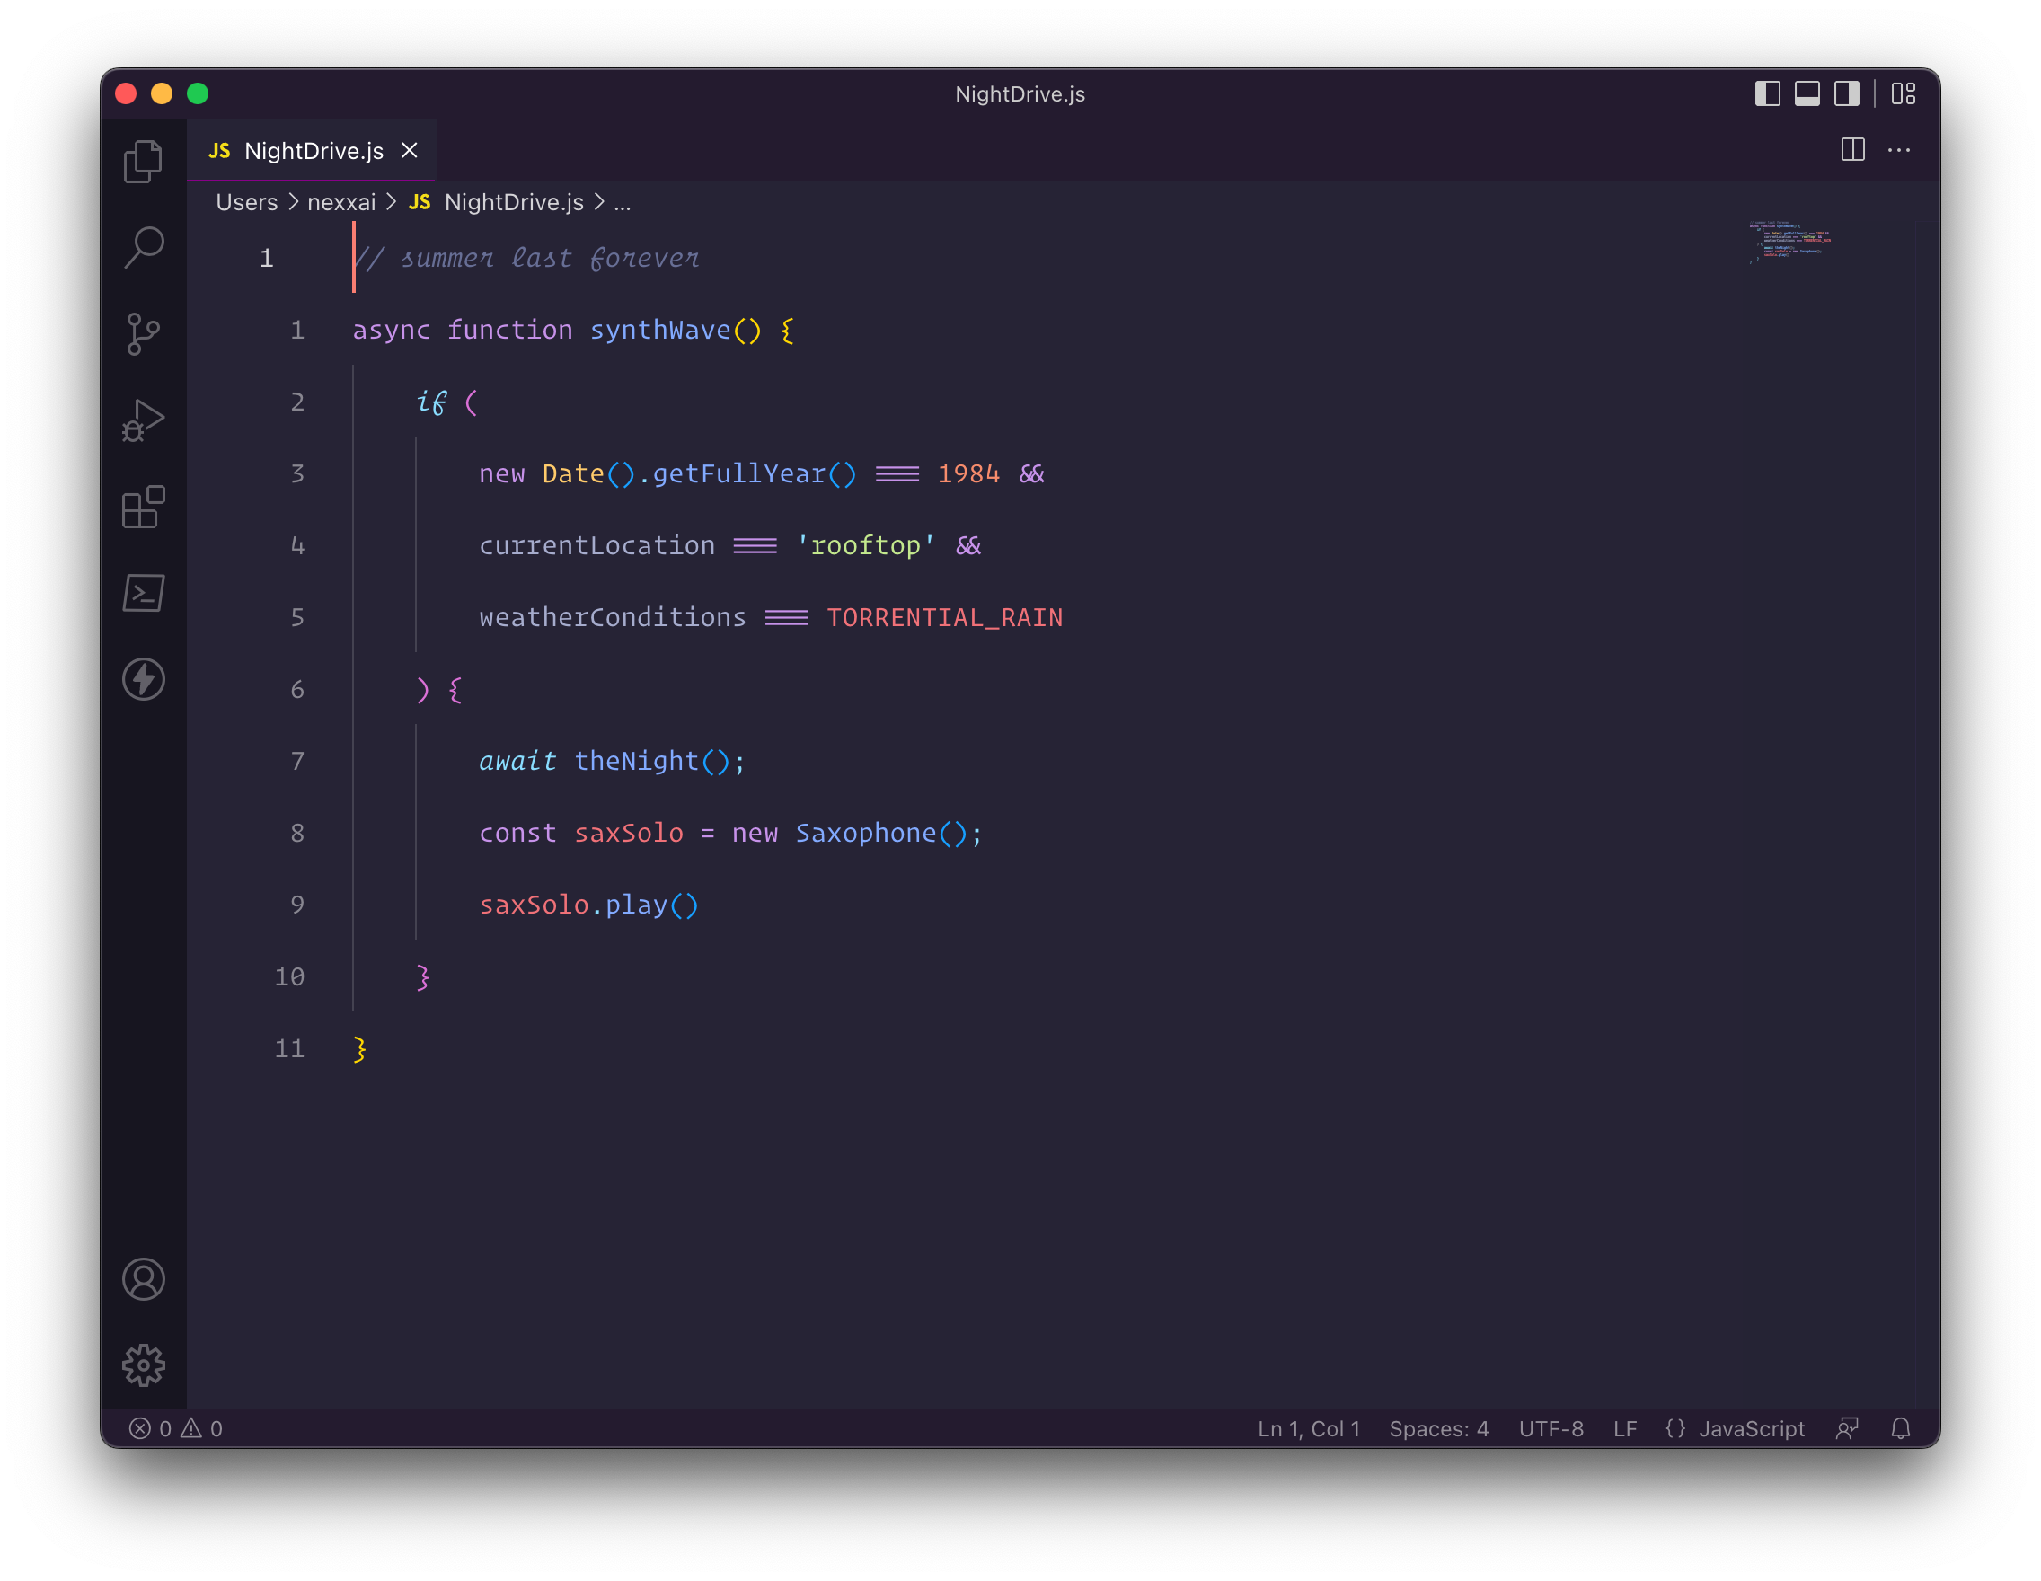Toggle the primary sidebar visibility
Screen dimensions: 2041x1581
coord(1767,93)
